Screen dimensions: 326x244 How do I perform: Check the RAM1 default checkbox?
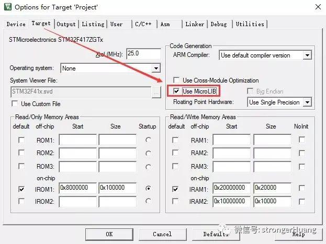point(175,140)
